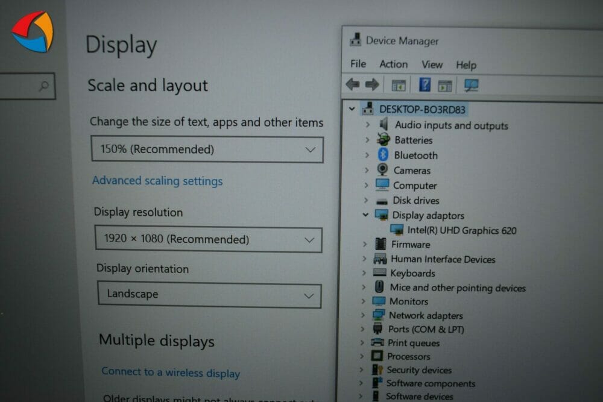This screenshot has height=402, width=603.
Task: Click the Computer category monitor icon
Action: click(382, 185)
